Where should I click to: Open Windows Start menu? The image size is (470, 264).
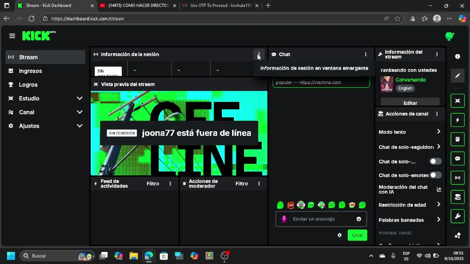click(11, 256)
